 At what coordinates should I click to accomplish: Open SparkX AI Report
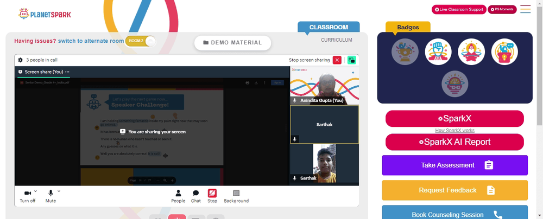click(454, 142)
